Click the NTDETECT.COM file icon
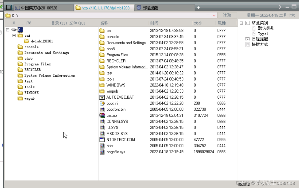Viewport: 299px width, 188px height. 102,140
